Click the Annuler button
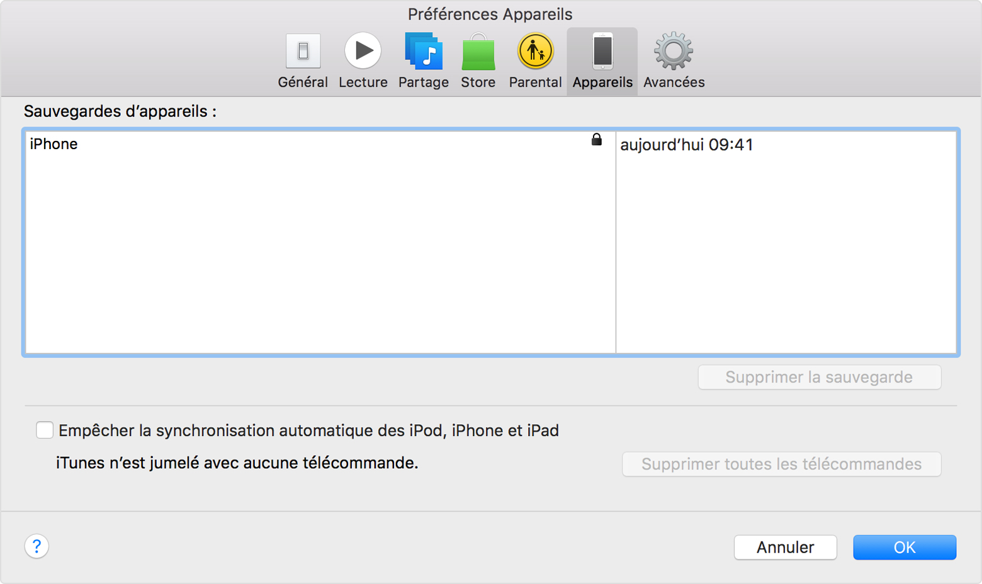 [784, 547]
